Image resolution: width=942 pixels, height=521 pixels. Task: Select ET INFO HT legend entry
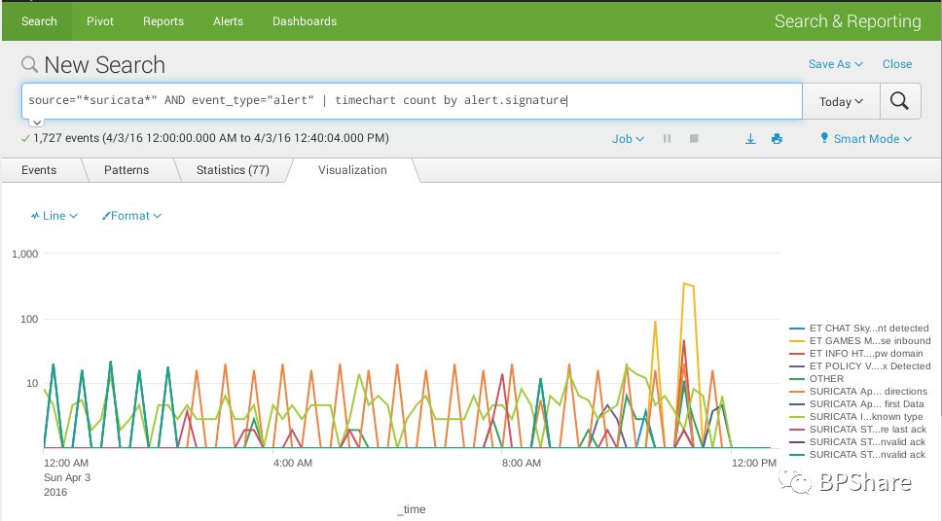pos(855,354)
